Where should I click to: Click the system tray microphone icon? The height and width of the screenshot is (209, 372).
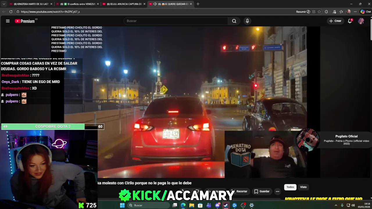342,205
